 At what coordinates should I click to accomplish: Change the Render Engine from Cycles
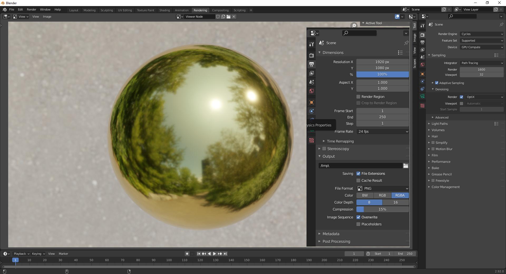pyautogui.click(x=481, y=34)
